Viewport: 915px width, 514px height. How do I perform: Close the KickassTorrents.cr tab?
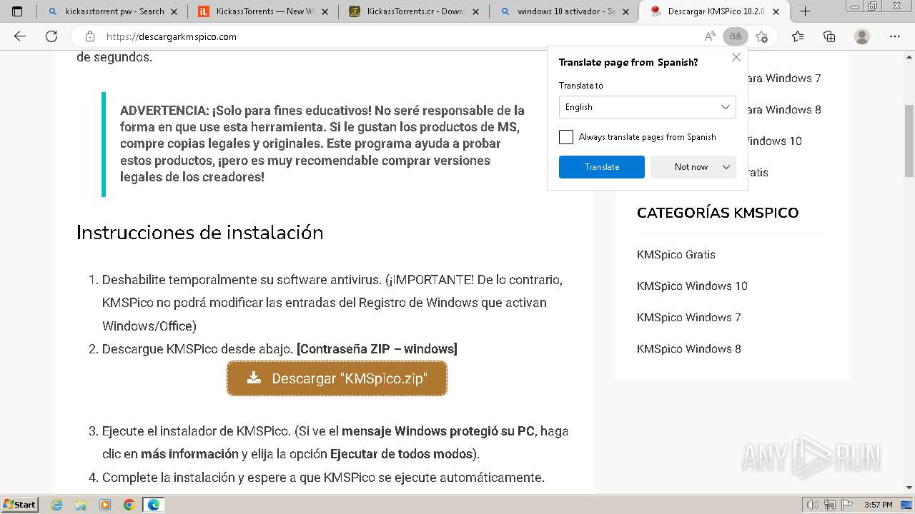(475, 11)
